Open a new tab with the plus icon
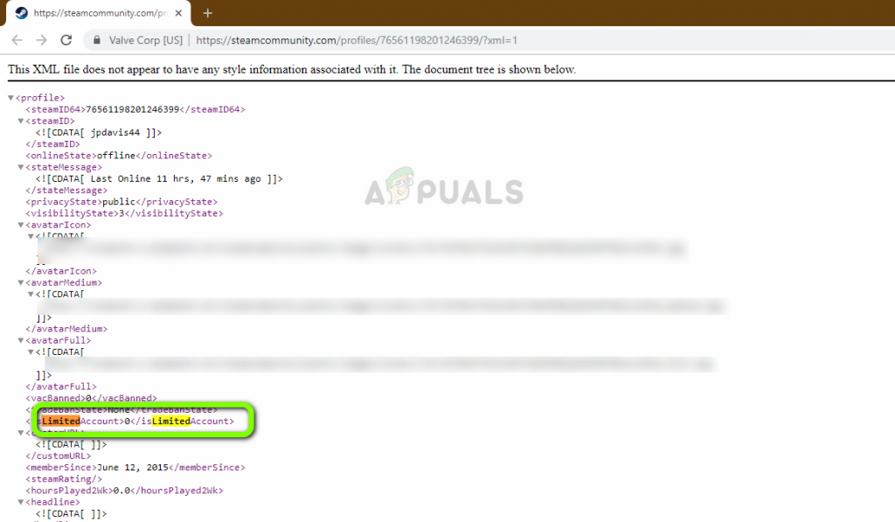This screenshot has height=522, width=895. [x=208, y=13]
